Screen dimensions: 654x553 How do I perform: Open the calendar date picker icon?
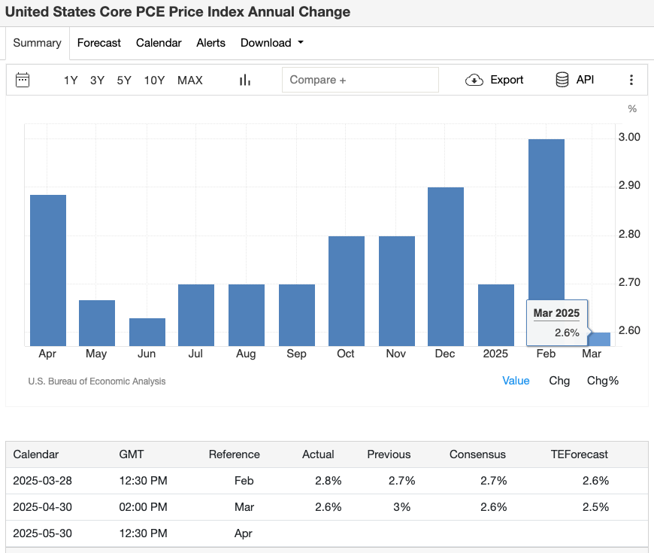(x=23, y=80)
